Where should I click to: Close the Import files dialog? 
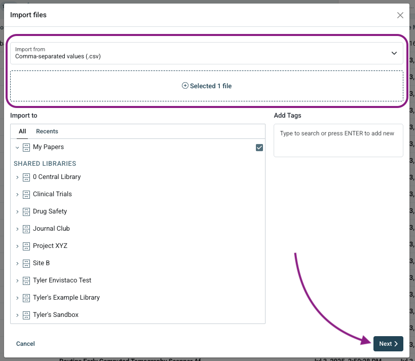400,15
